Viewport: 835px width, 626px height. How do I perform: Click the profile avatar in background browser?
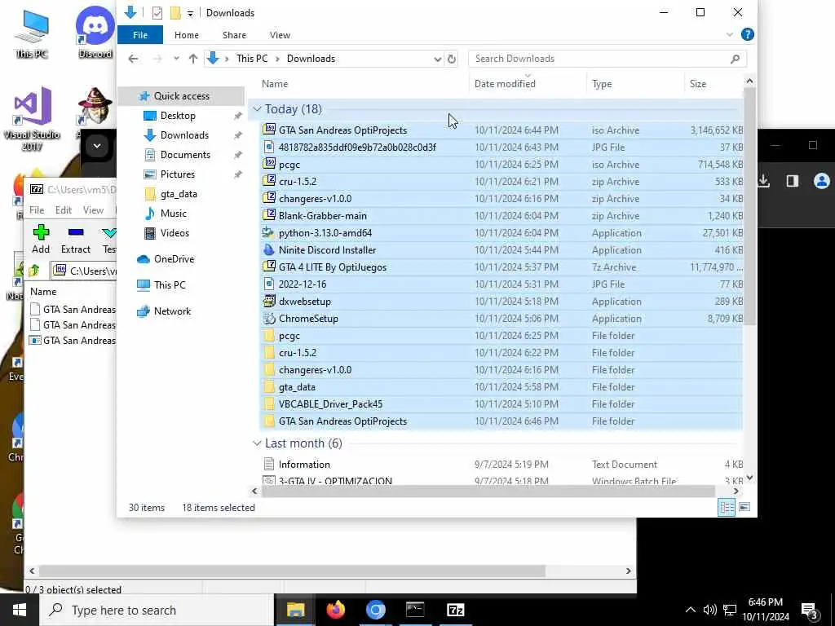pos(822,181)
